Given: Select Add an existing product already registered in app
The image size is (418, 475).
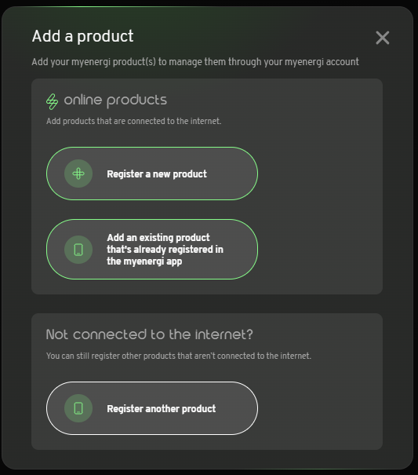Looking at the screenshot, I should (x=152, y=250).
